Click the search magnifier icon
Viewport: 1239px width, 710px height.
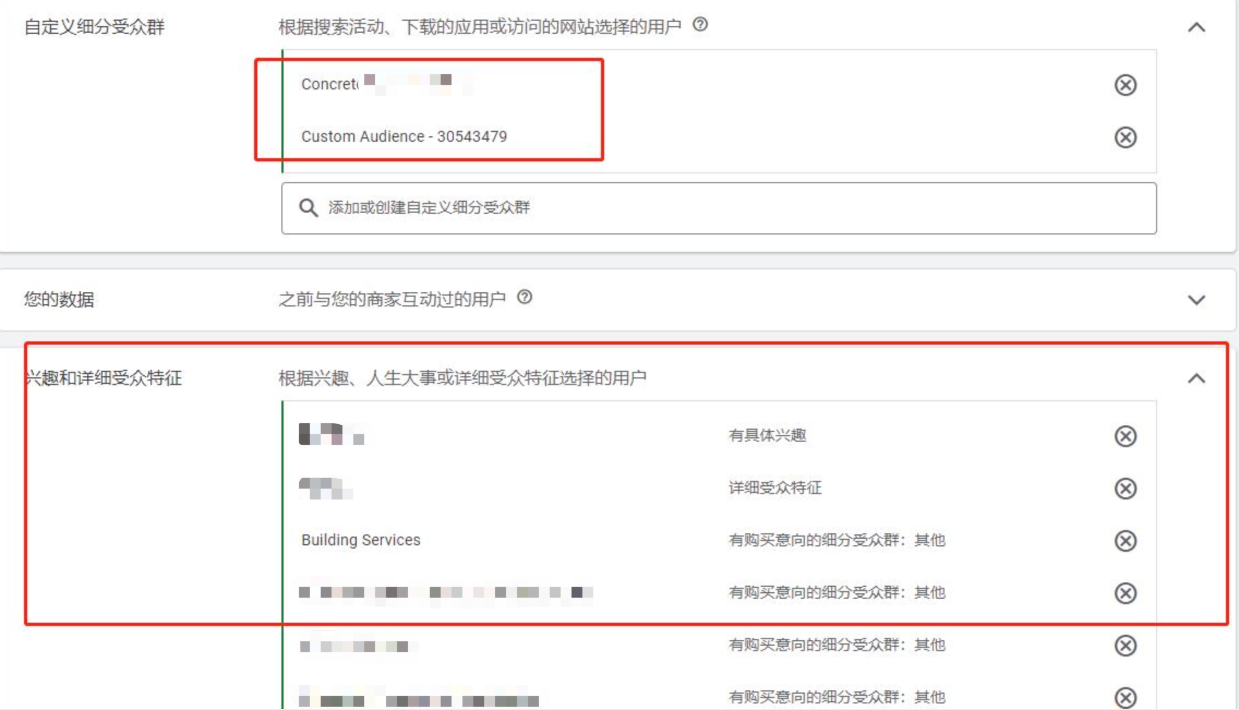coord(309,207)
